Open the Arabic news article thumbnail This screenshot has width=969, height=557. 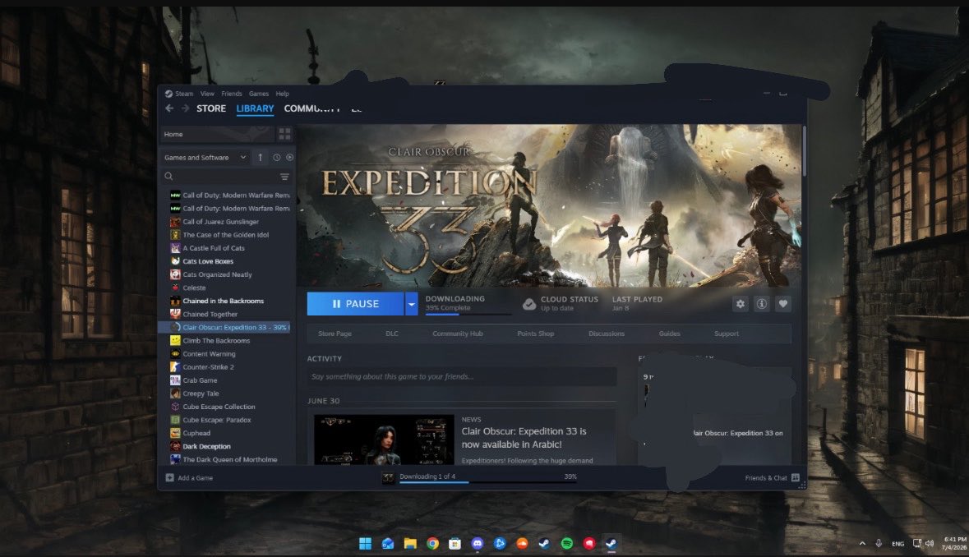tap(384, 440)
